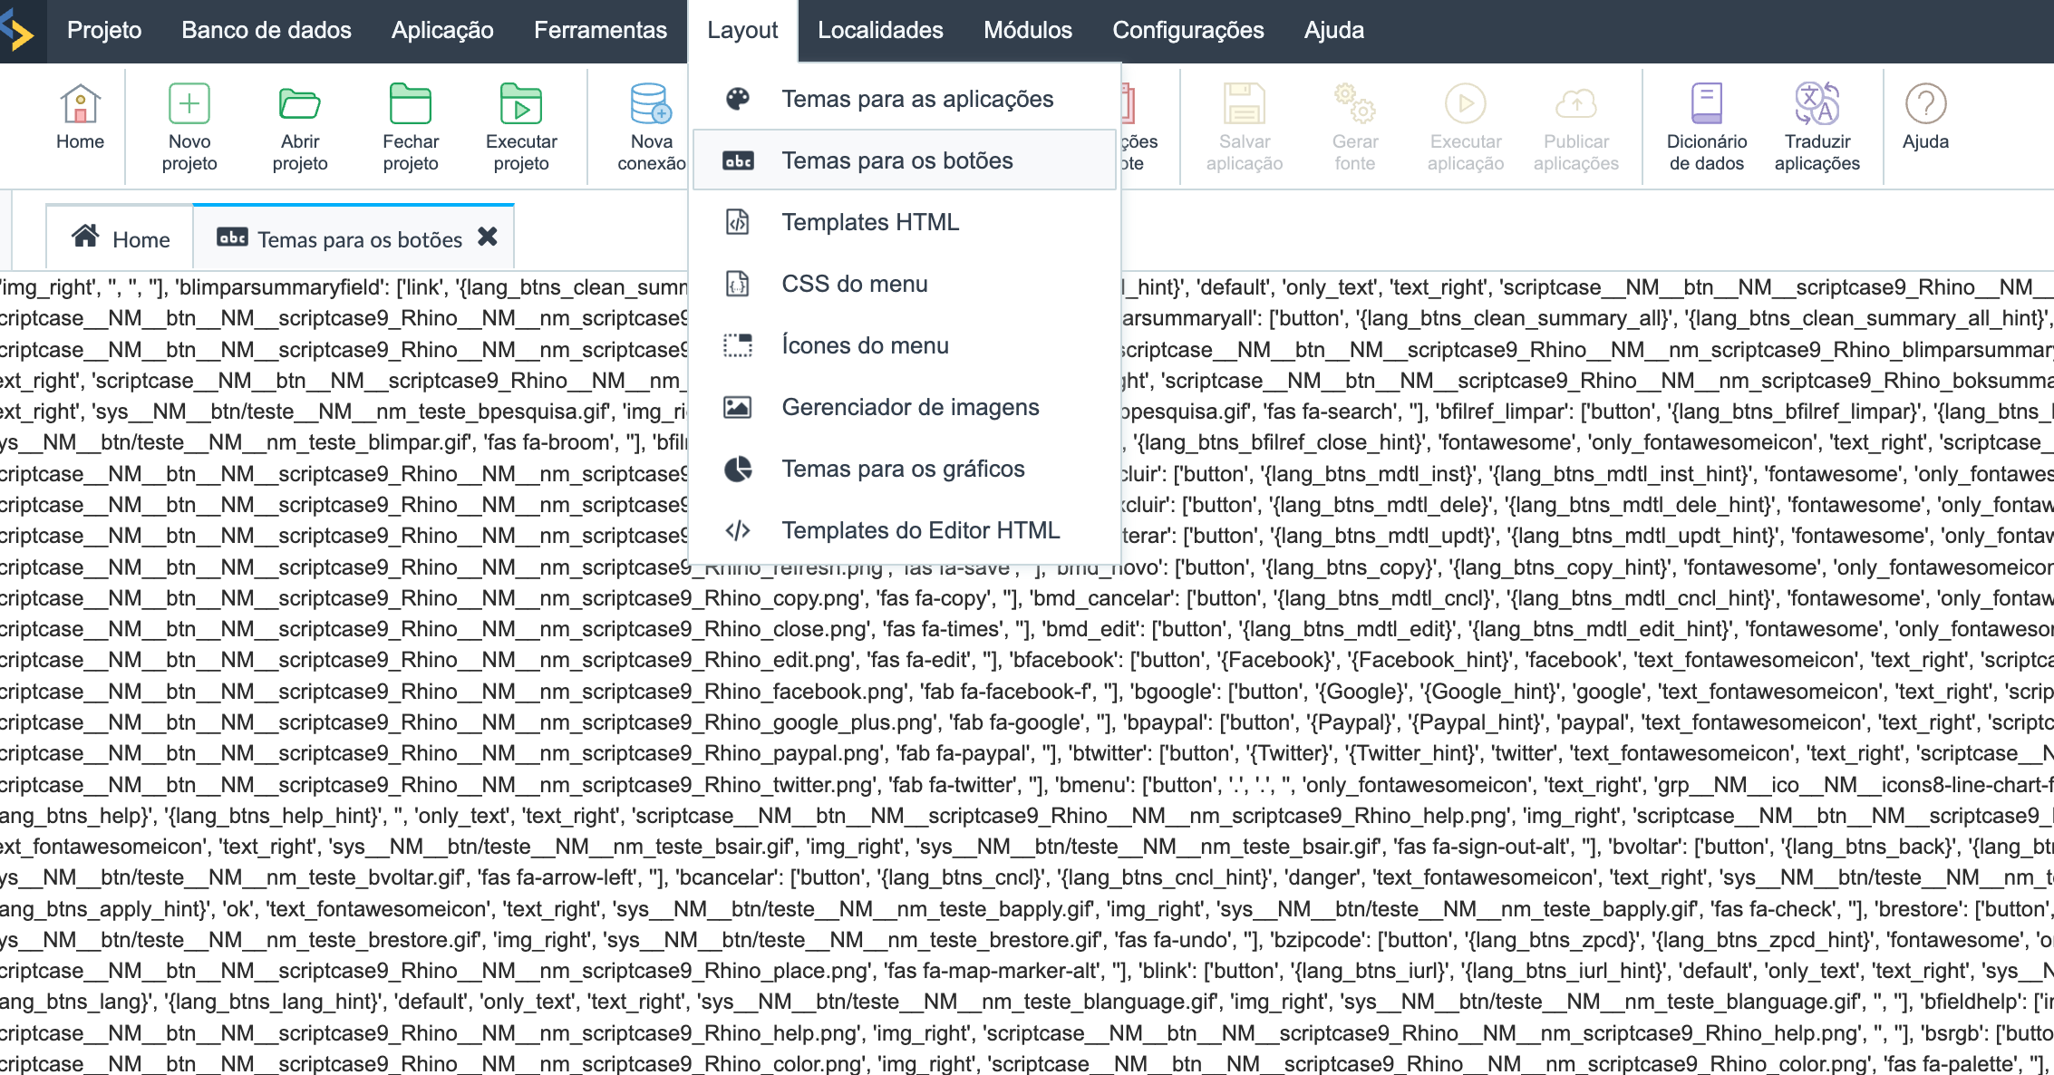Viewport: 2054px width, 1075px height.
Task: Click the pie chart icon beside Temas para os gráficos
Action: 738,469
